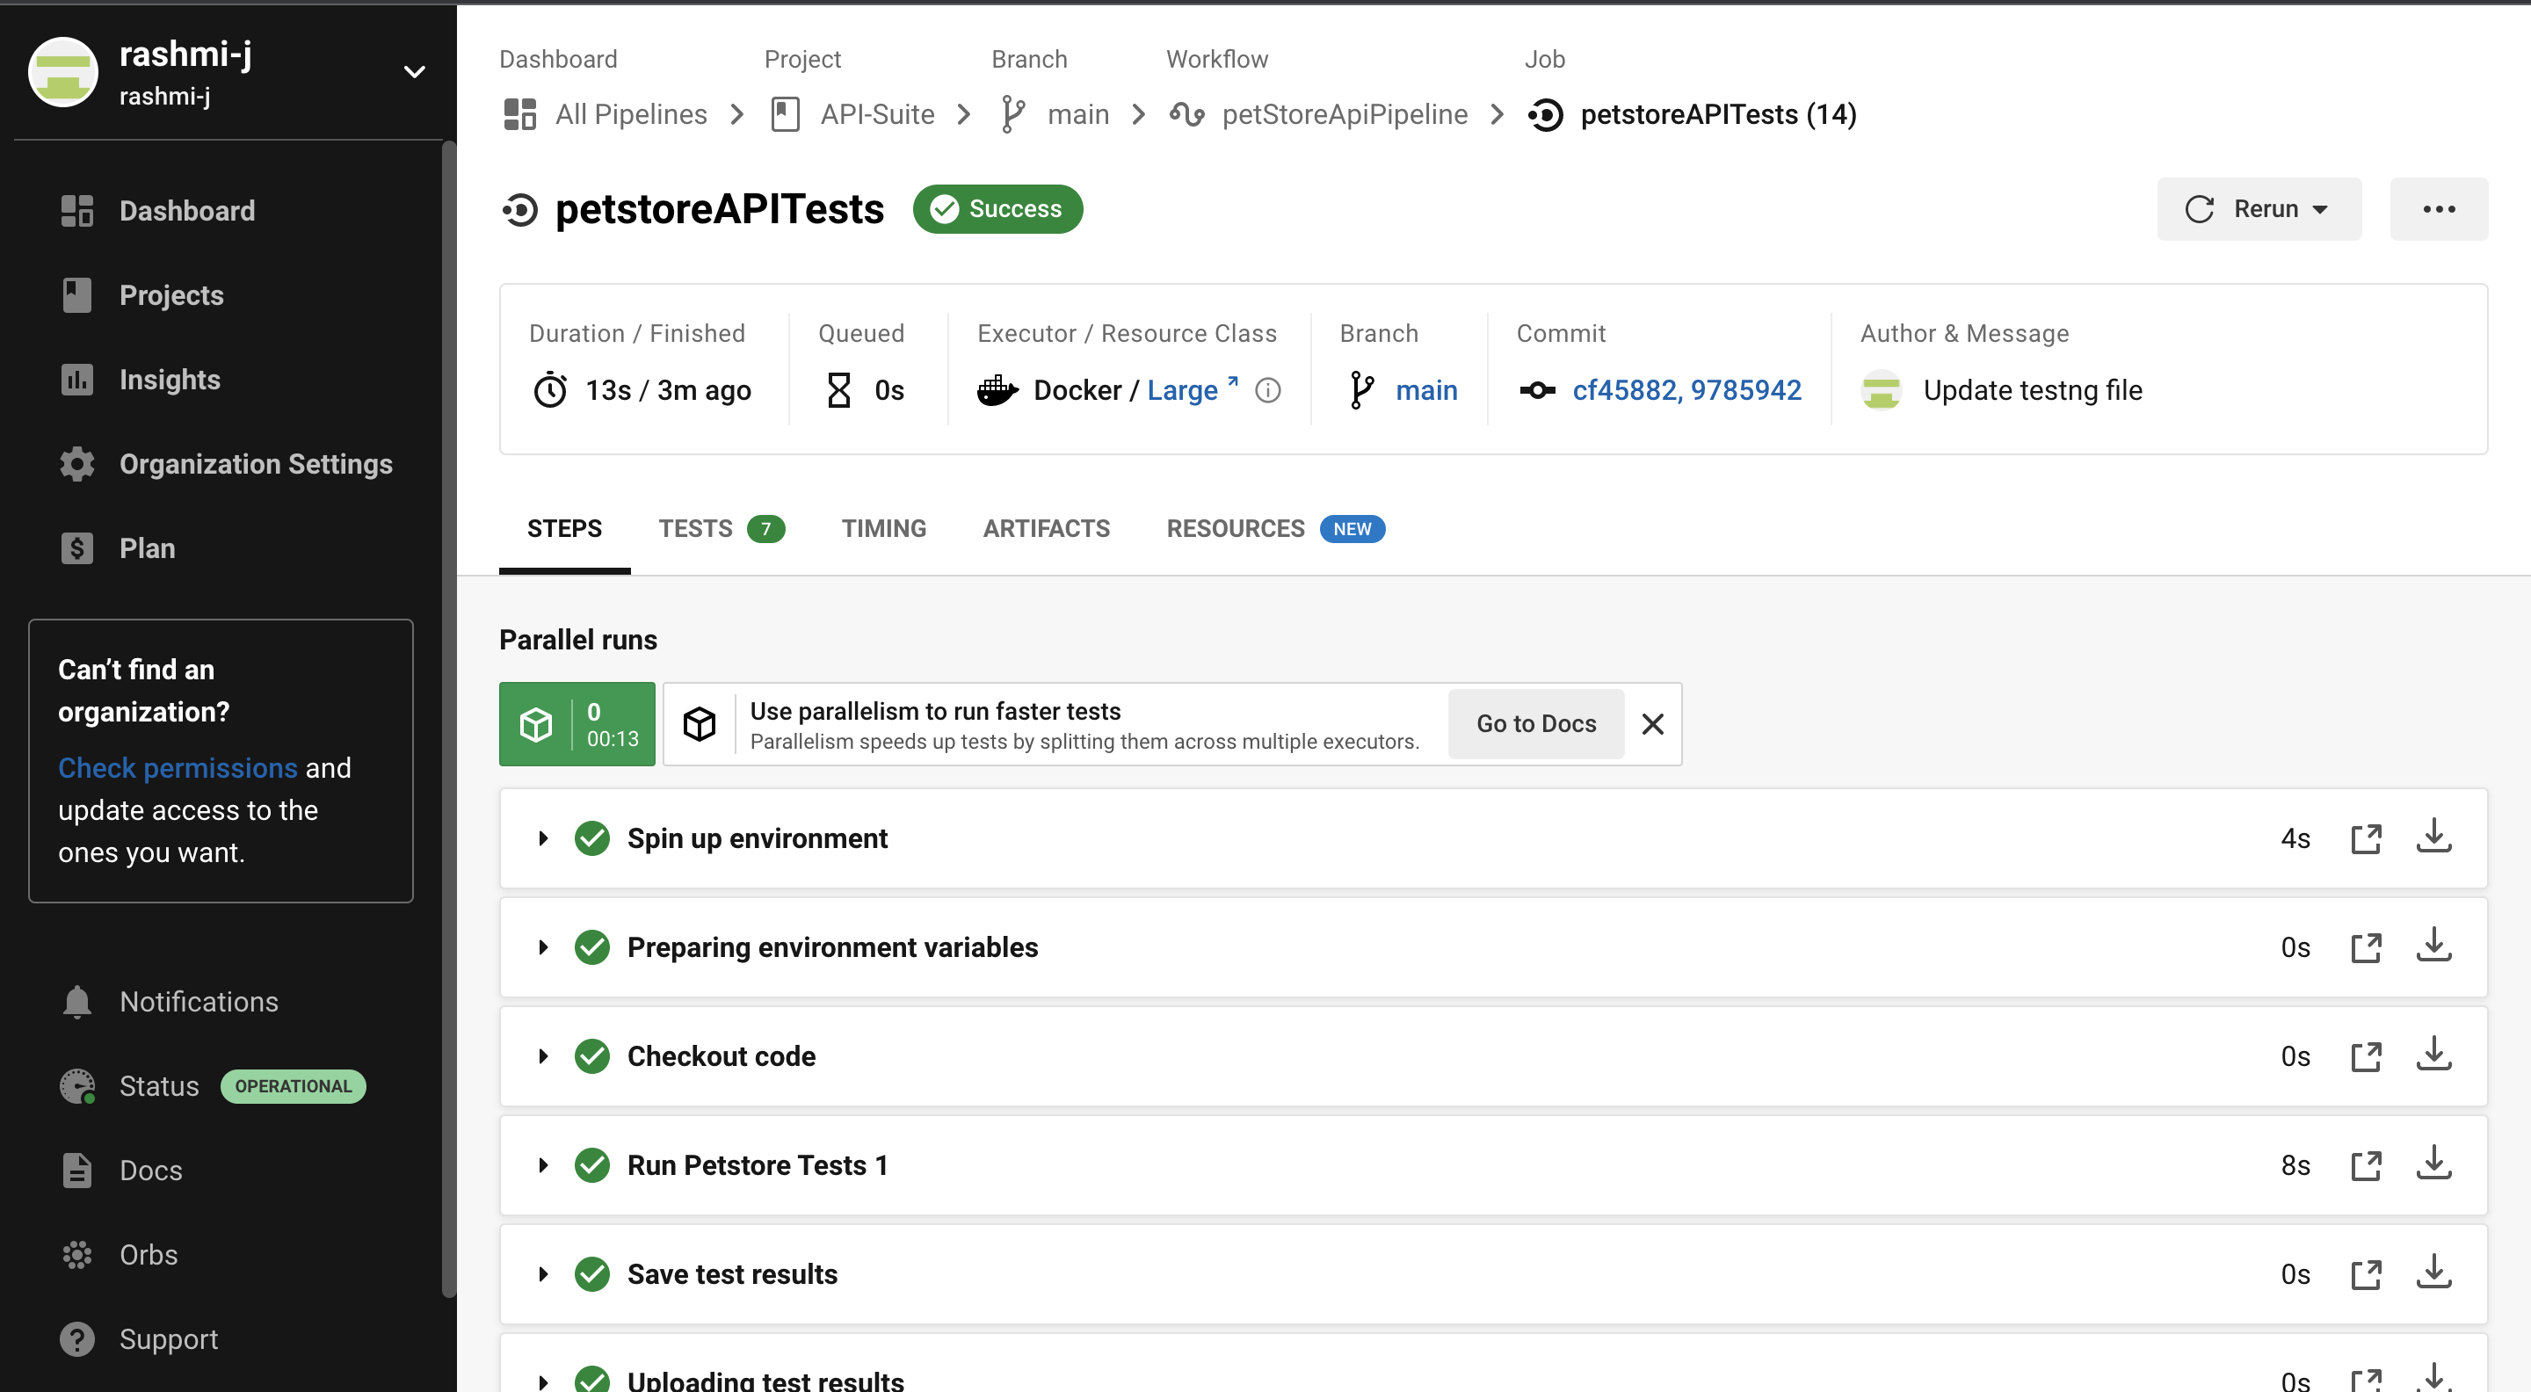Image resolution: width=2531 pixels, height=1392 pixels.
Task: Collapse the rashmi-j organization switcher
Action: point(414,70)
